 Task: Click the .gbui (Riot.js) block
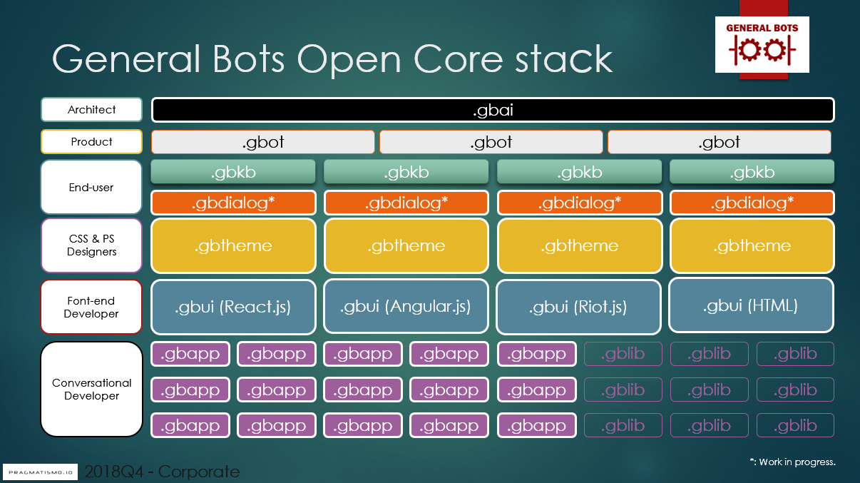point(578,307)
